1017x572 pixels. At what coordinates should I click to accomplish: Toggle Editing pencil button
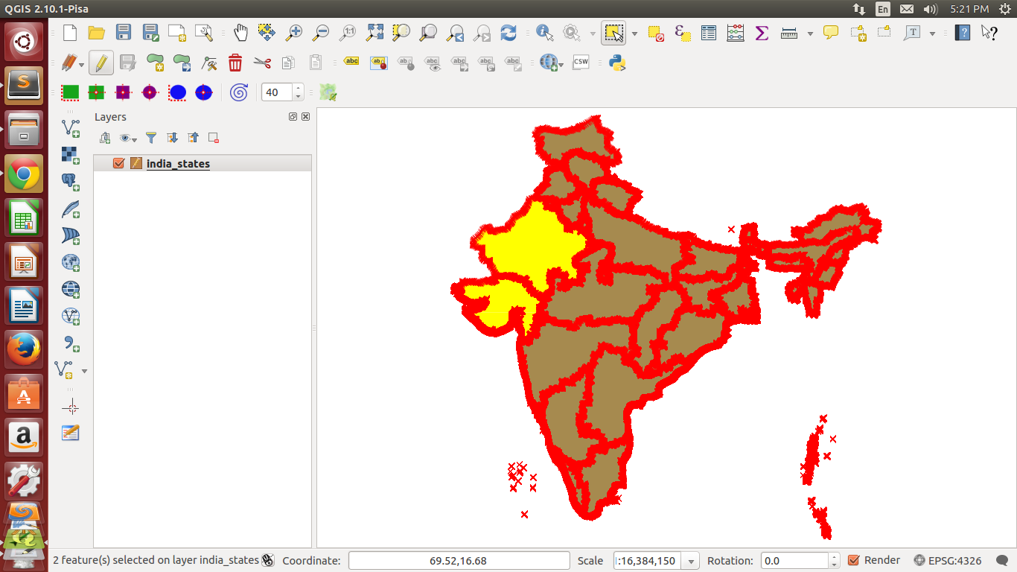click(101, 63)
